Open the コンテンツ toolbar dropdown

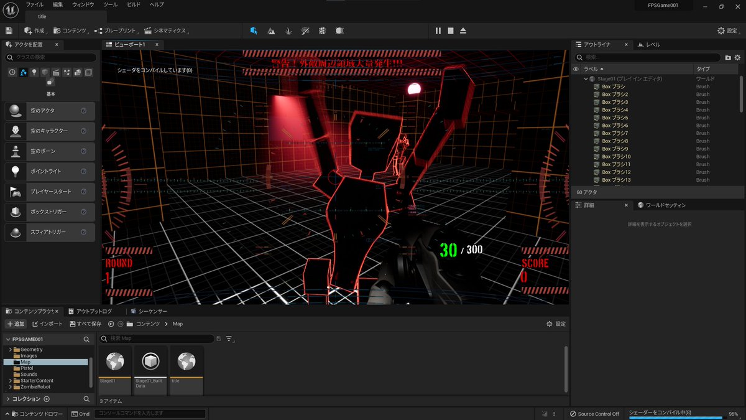tap(71, 30)
